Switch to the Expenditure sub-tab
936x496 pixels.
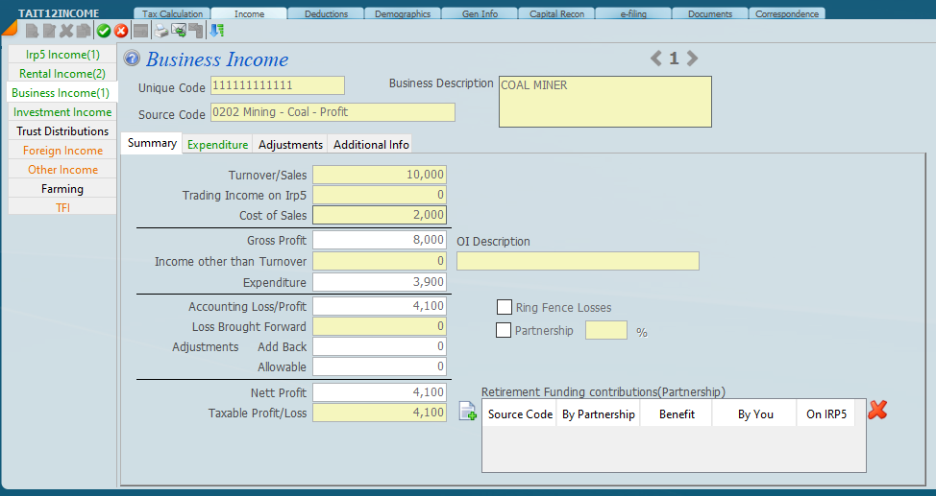tap(217, 144)
